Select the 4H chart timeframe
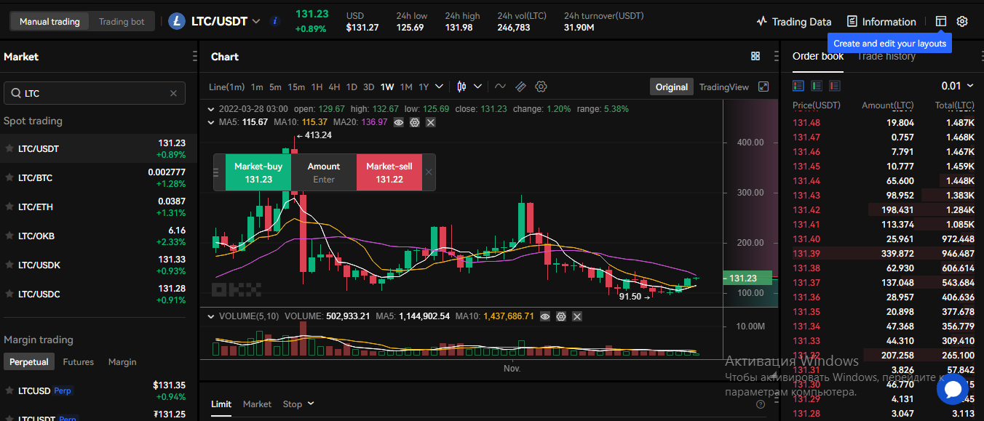 pos(334,87)
